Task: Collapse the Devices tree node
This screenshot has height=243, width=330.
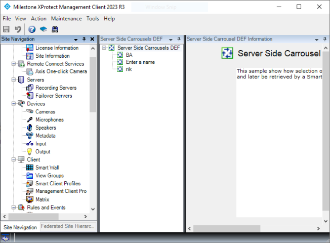Action: click(x=14, y=104)
